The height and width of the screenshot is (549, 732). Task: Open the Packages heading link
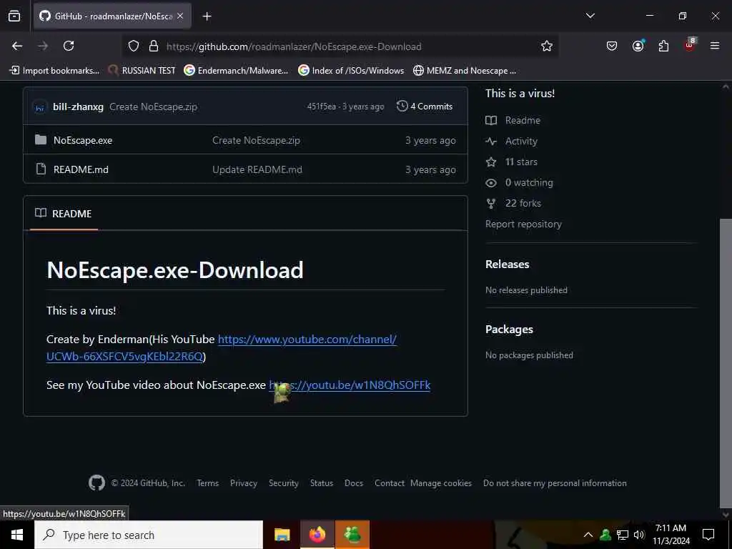[x=509, y=329]
